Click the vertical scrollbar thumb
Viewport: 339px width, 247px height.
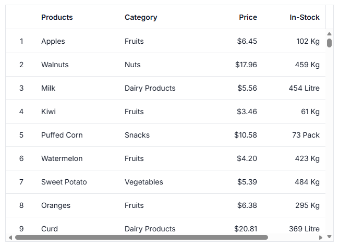click(329, 43)
